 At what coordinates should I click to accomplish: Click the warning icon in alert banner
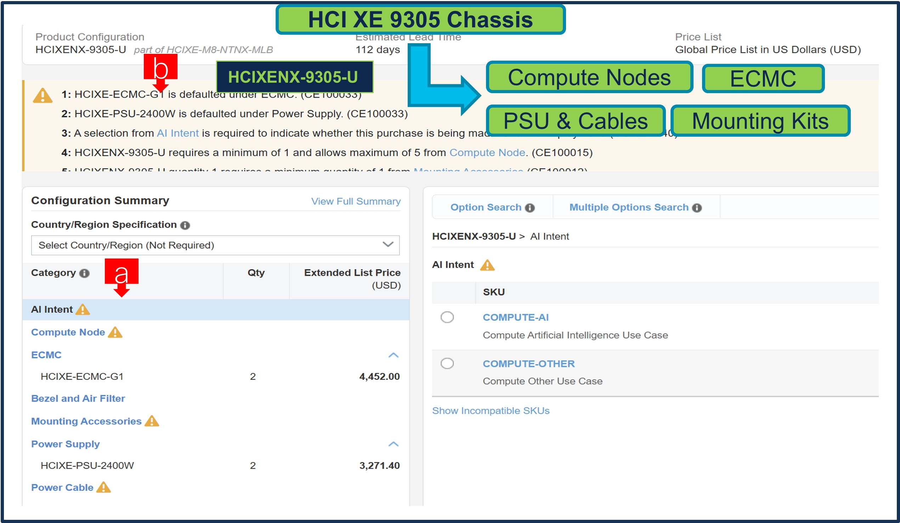[x=43, y=96]
